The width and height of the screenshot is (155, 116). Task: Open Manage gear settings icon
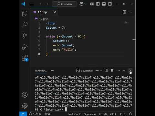25,106
